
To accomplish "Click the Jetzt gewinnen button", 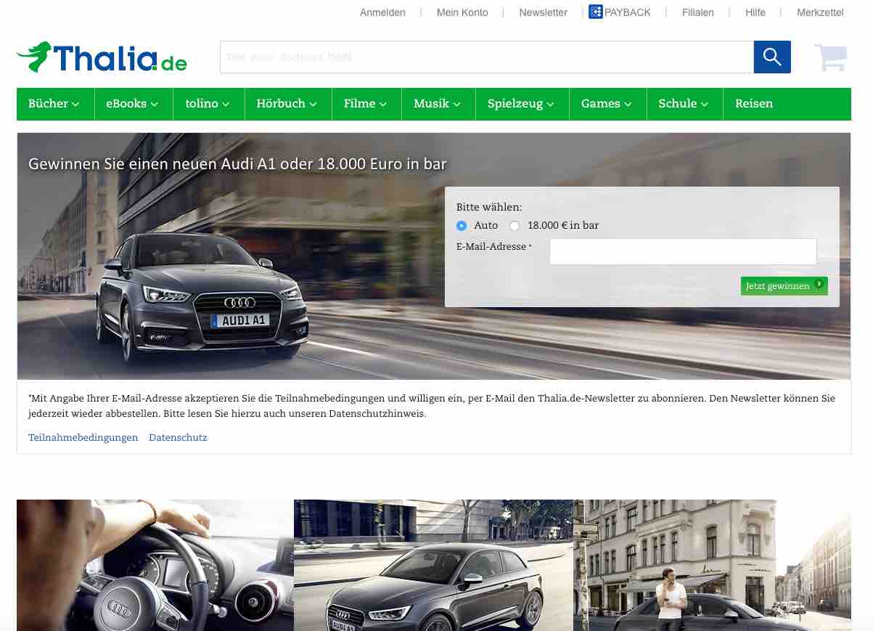I will 784,285.
